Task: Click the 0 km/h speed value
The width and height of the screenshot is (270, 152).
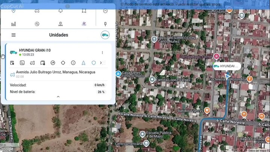Action: [99, 85]
